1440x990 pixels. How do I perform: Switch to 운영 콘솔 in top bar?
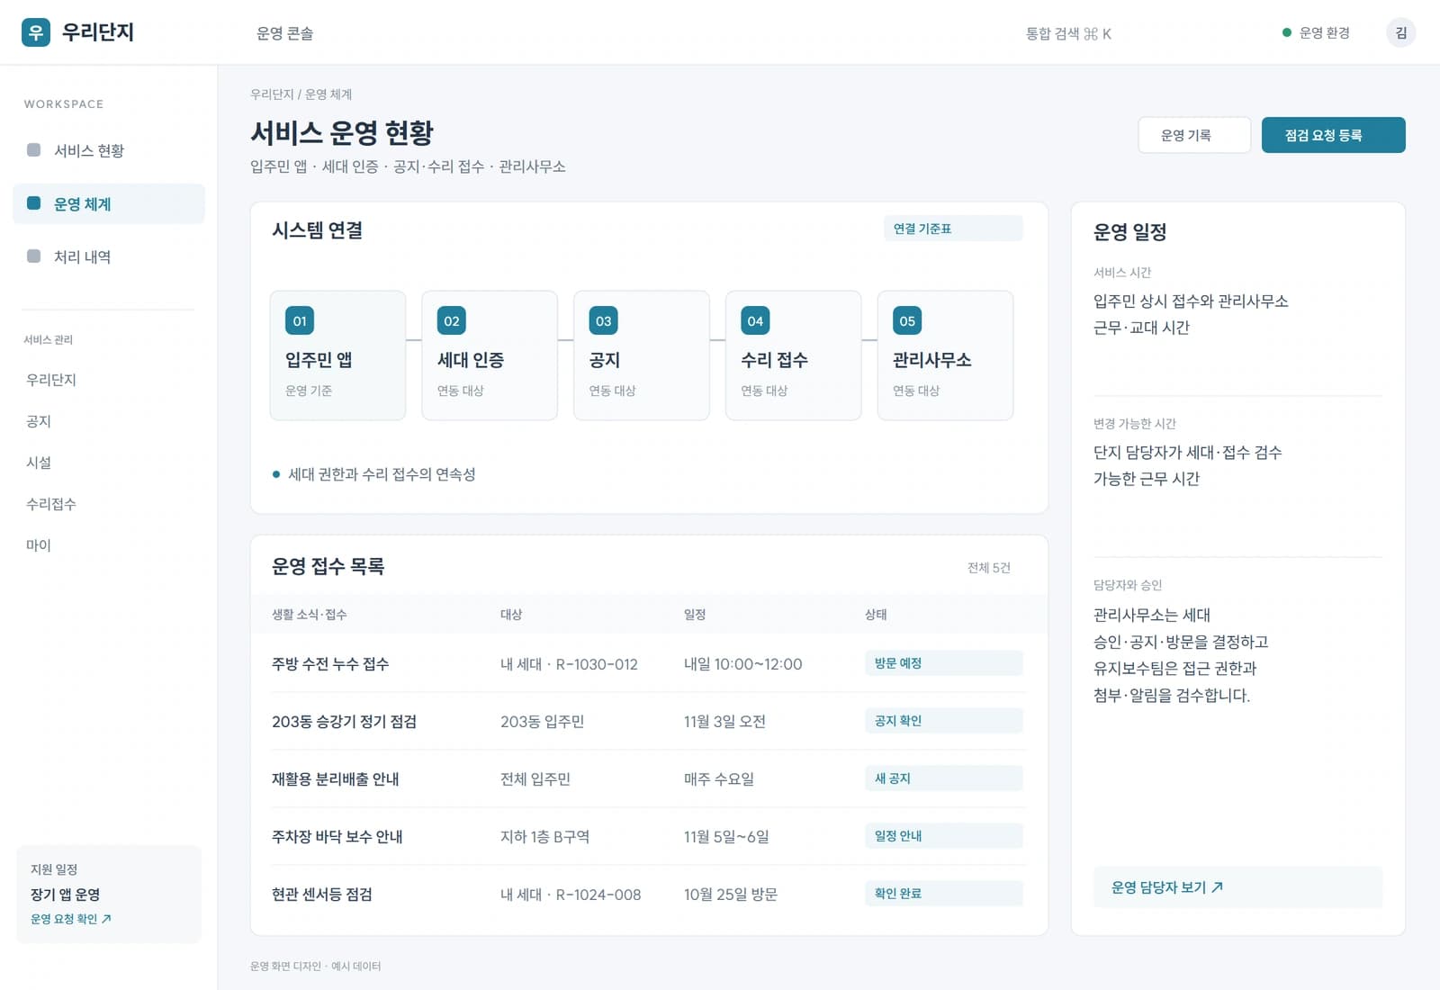coord(284,33)
